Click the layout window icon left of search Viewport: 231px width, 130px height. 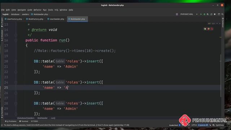point(219,14)
